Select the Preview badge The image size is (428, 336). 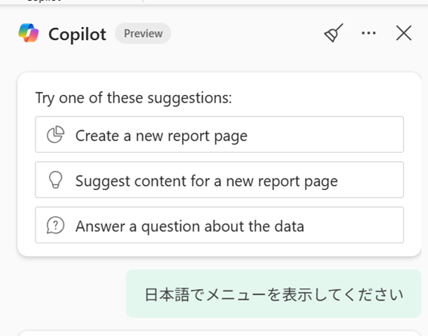point(143,33)
